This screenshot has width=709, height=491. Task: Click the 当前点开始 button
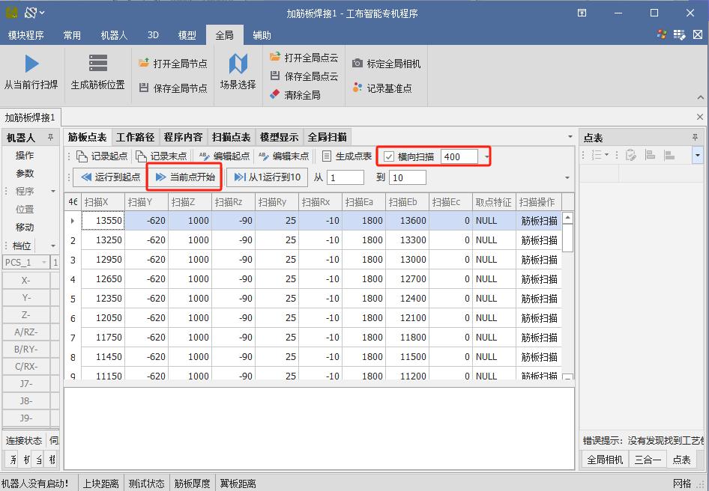[x=184, y=177]
